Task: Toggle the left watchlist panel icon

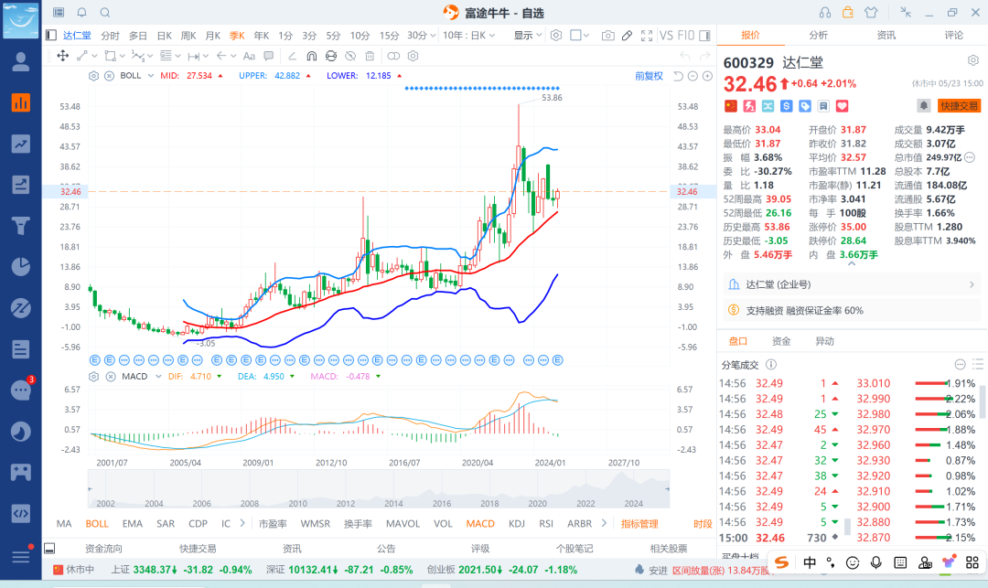Action: click(x=51, y=36)
